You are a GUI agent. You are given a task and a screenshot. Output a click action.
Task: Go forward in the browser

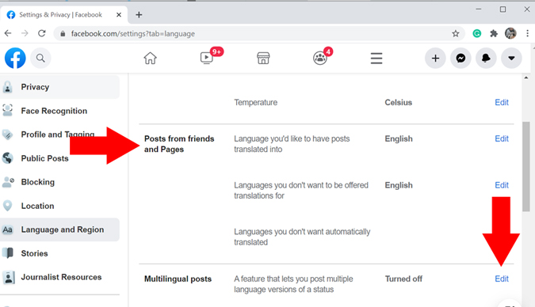[25, 33]
